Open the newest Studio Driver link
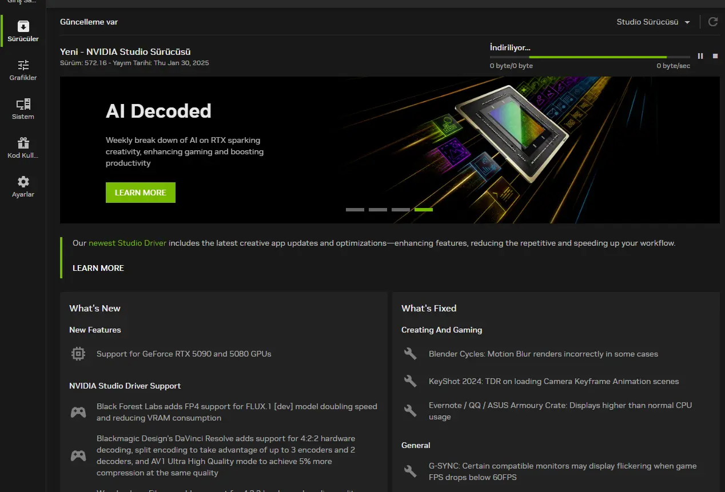725x492 pixels. click(x=128, y=243)
